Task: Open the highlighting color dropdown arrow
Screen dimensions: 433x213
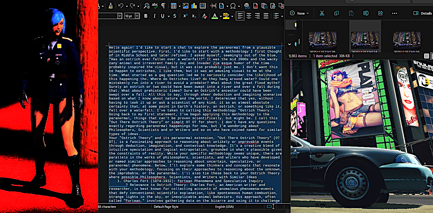Action: click(x=232, y=16)
